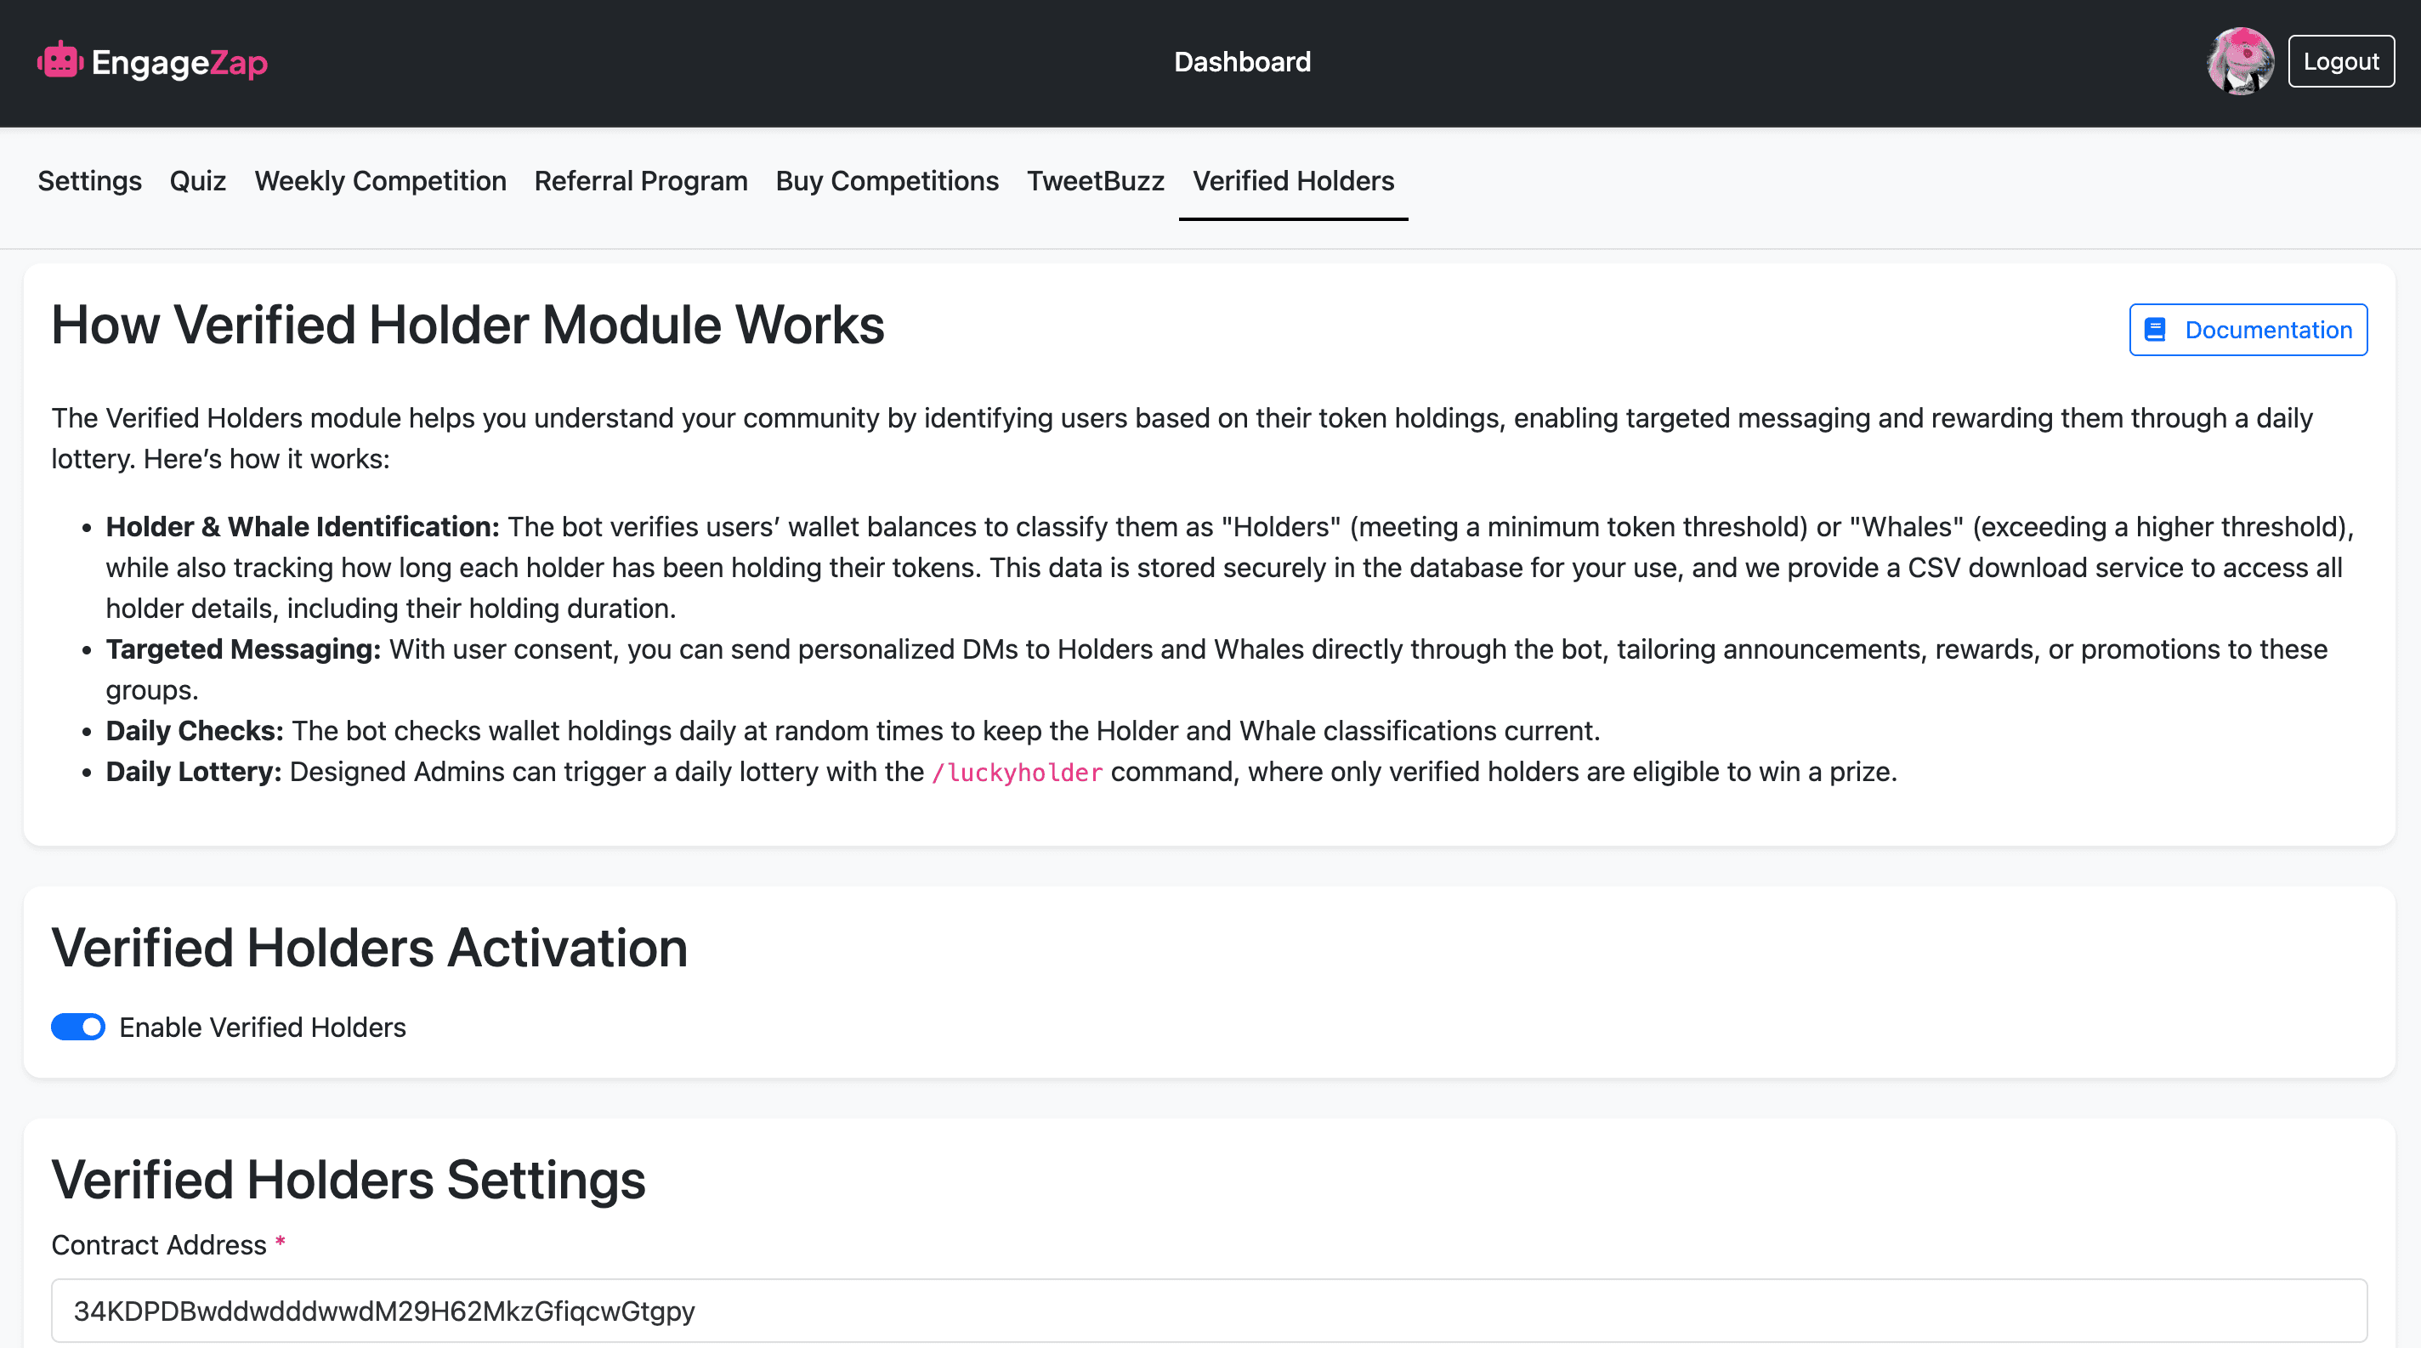Focus the Contract Address input field
Image resolution: width=2421 pixels, height=1348 pixels.
pyautogui.click(x=1209, y=1311)
